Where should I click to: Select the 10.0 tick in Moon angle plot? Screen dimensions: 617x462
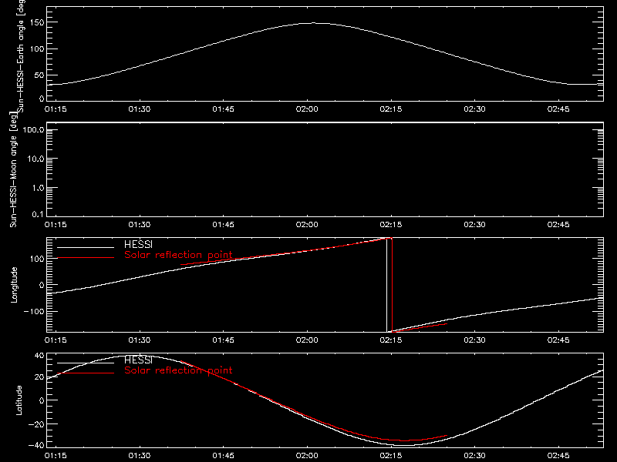click(x=35, y=159)
